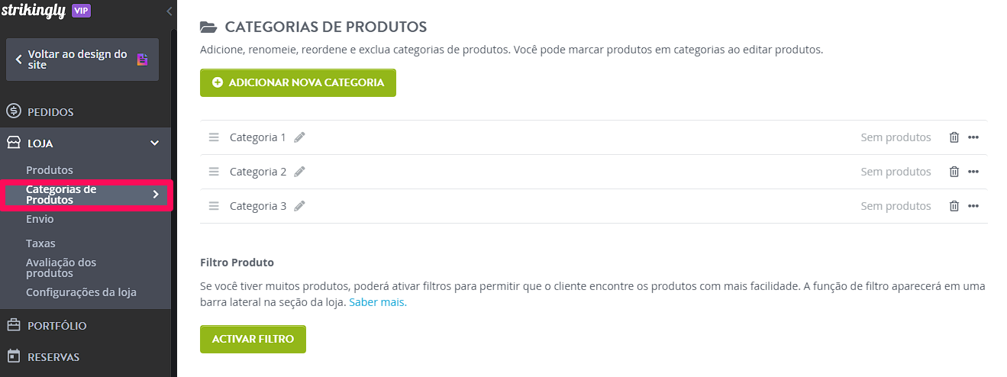This screenshot has height=377, width=1007.
Task: Collapse the Loja menu section
Action: [154, 143]
